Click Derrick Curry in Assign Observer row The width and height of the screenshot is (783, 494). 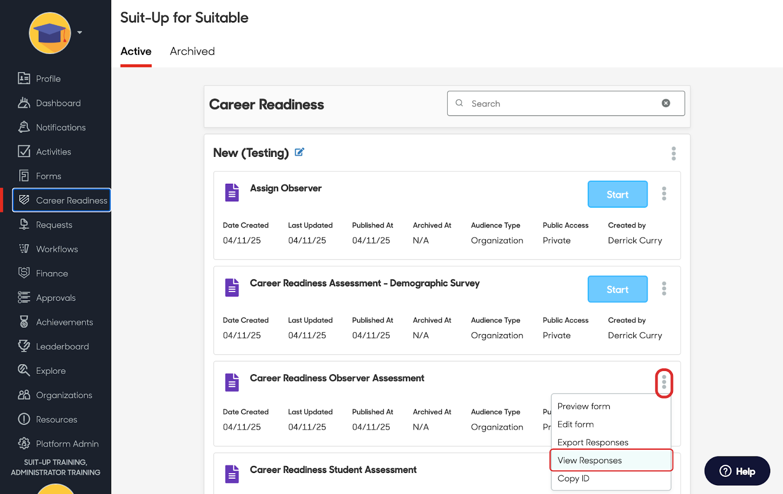coord(635,240)
